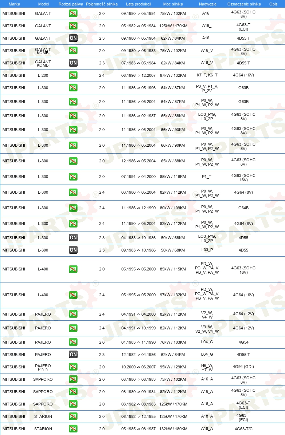Viewport: 285px width, 435px height.
Task: Click the Moc silnika column header
Action: pyautogui.click(x=173, y=4)
